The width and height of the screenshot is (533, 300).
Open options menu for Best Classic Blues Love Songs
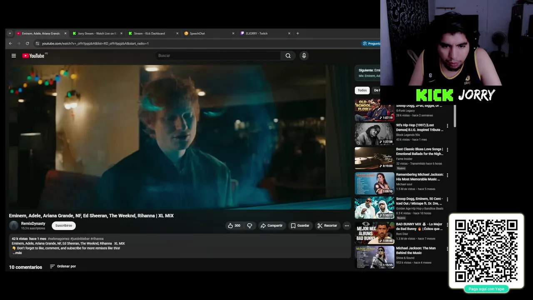(448, 150)
